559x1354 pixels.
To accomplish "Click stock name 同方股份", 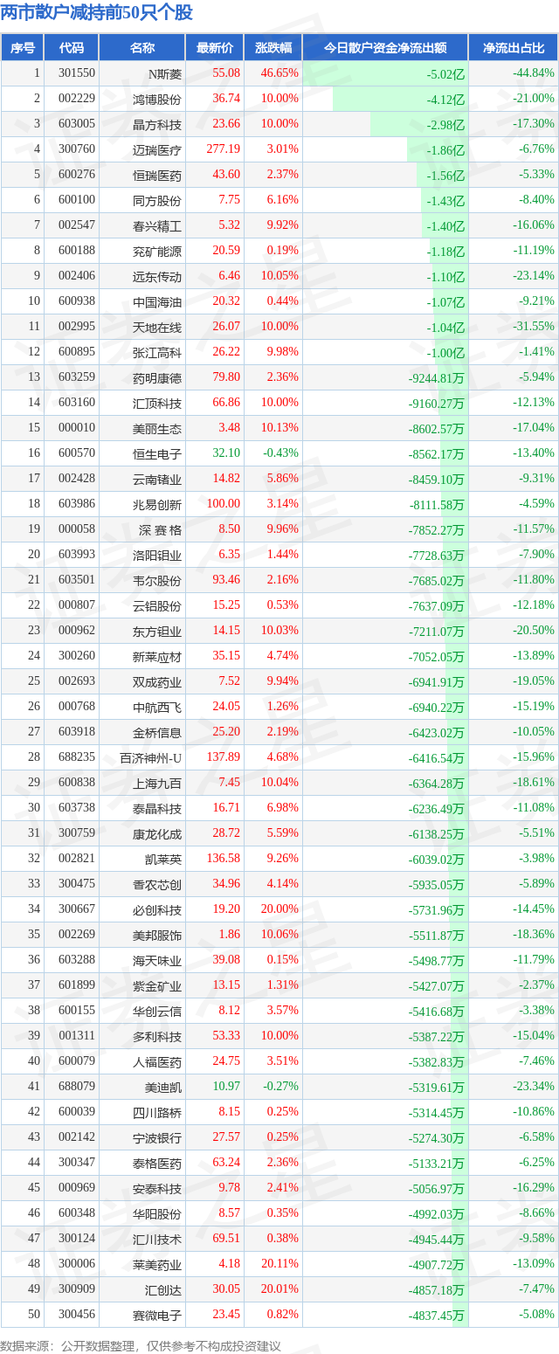I will pyautogui.click(x=157, y=200).
